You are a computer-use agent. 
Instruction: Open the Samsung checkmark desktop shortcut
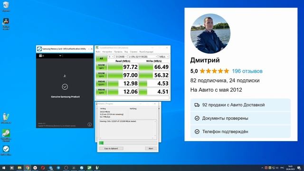tap(6, 151)
